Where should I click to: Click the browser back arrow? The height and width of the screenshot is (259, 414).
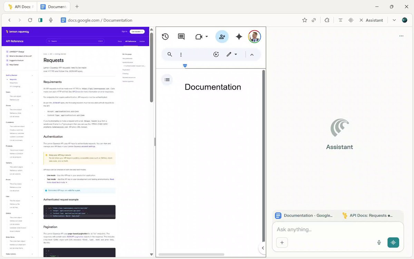pyautogui.click(x=10, y=20)
